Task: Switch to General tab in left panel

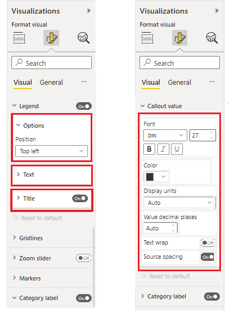Action: pos(51,83)
